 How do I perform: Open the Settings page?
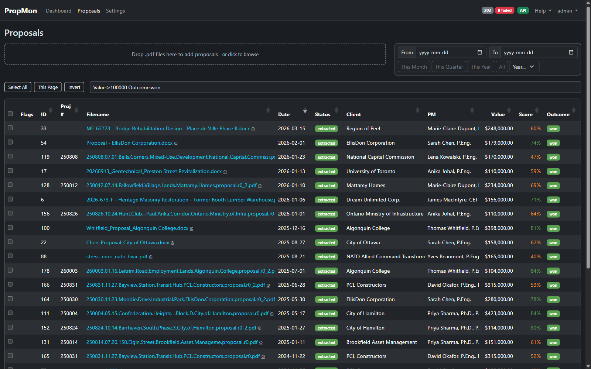coord(115,11)
